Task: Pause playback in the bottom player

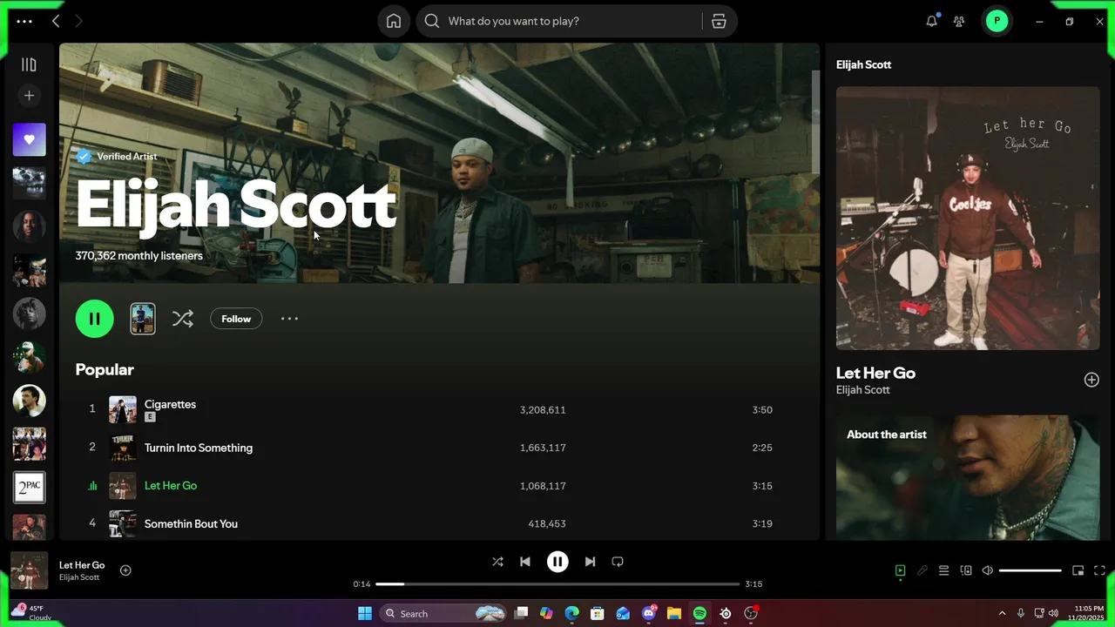Action: [557, 562]
